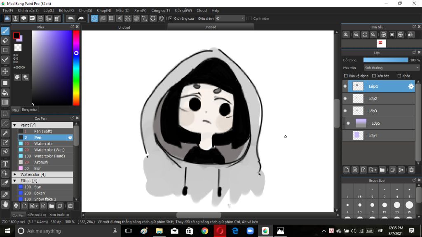Pick the transparent color swatch

(x=18, y=48)
